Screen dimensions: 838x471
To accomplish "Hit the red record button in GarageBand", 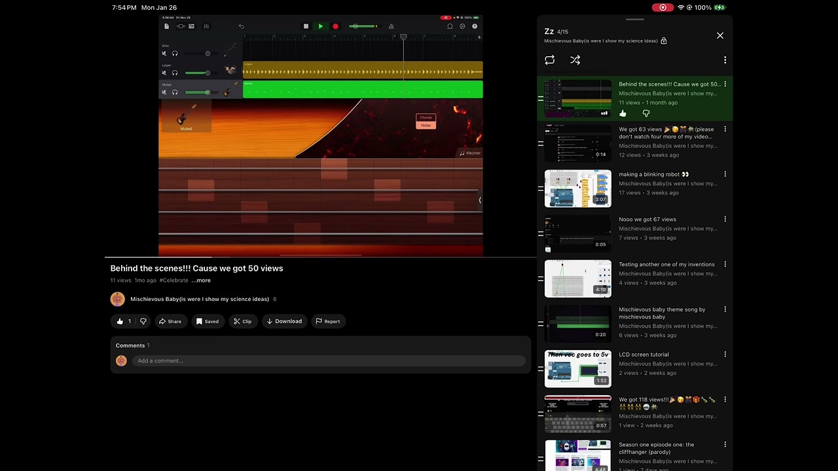I will (x=335, y=26).
